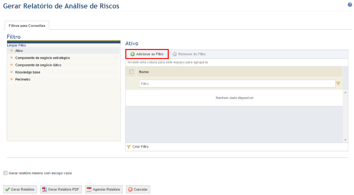Image resolution: width=354 pixels, height=195 pixels.
Task: Click the orange bullet beside Knowledge base
Action: [12, 72]
